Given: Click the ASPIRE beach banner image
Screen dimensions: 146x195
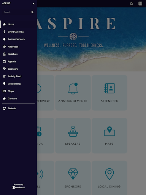Looking at the screenshot, I should pos(92,39).
